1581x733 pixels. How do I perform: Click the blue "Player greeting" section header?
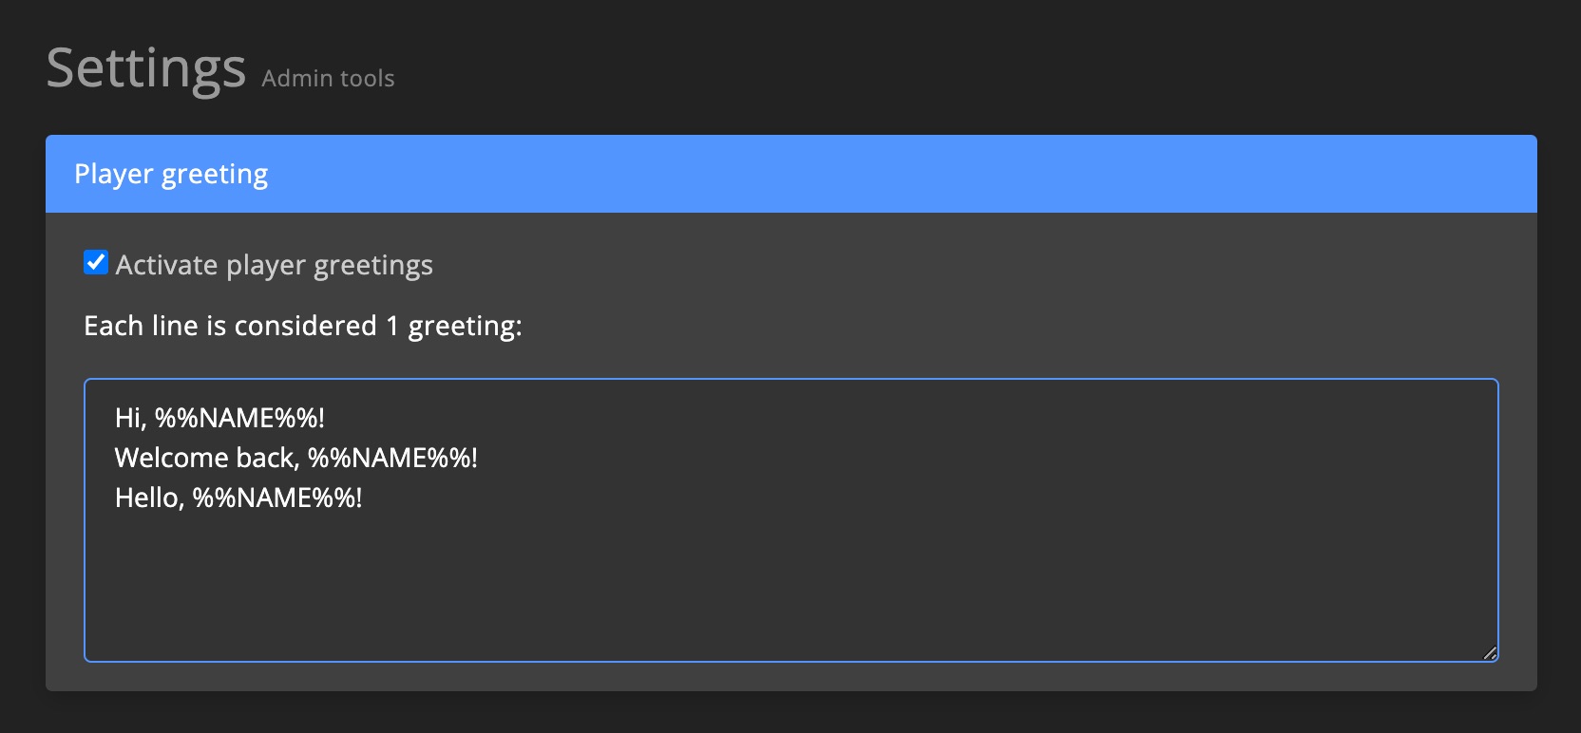click(760, 174)
